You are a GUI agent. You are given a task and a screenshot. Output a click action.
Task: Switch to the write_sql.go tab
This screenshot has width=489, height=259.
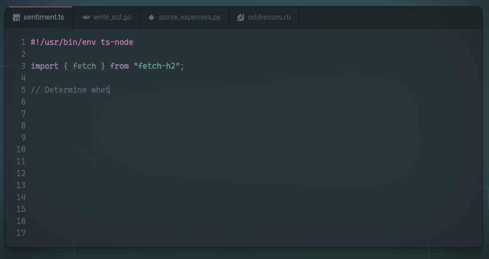click(x=112, y=17)
